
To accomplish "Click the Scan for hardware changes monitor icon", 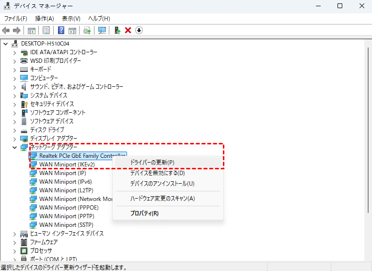I will (102, 30).
